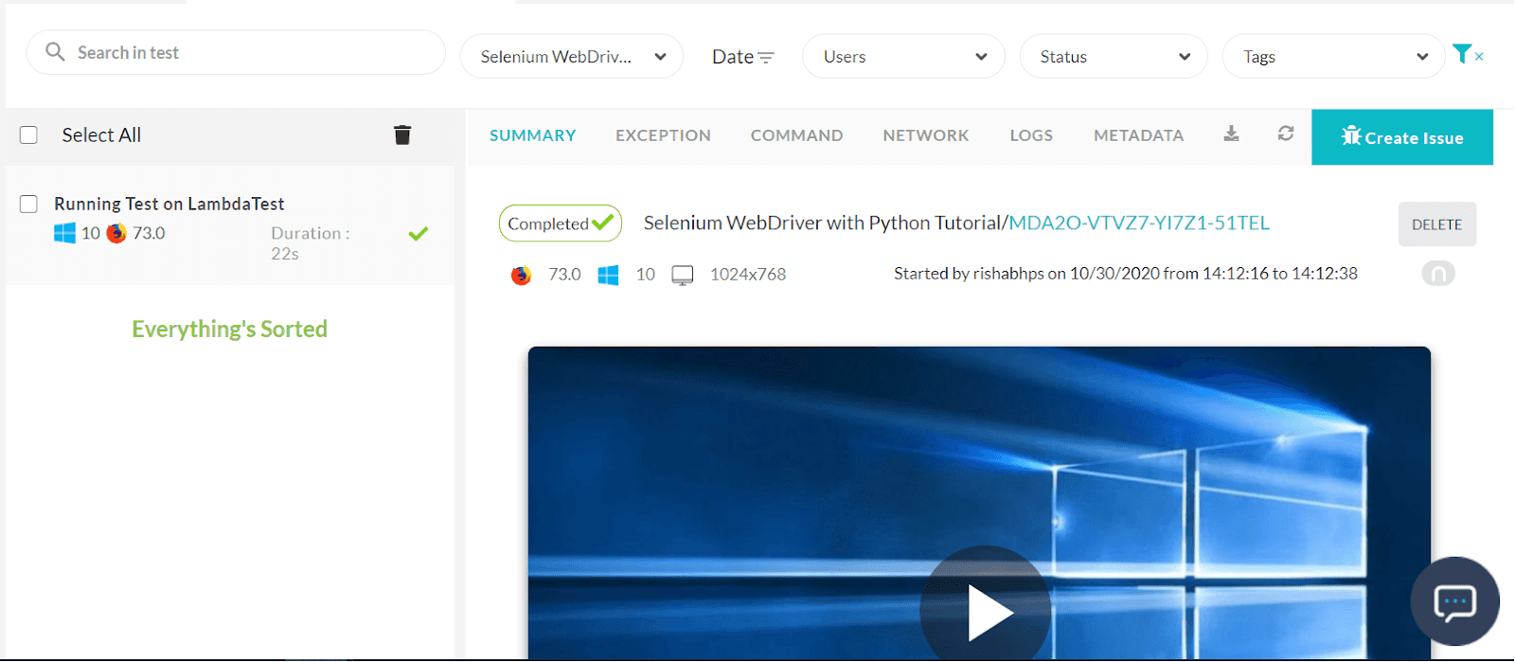Open the Selenium WebDriv... build dropdown
This screenshot has height=662, width=1515.
pyautogui.click(x=572, y=57)
